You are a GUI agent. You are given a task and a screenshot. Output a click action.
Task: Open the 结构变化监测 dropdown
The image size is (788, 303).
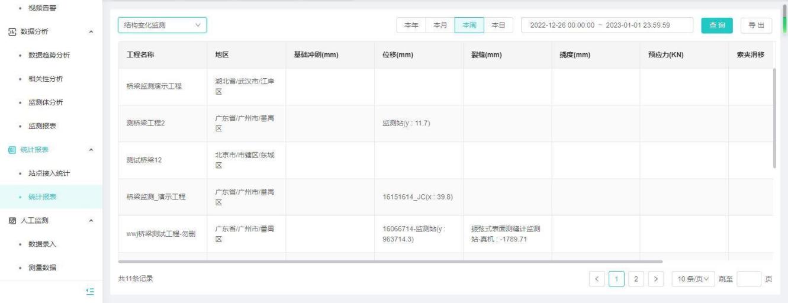(x=162, y=25)
